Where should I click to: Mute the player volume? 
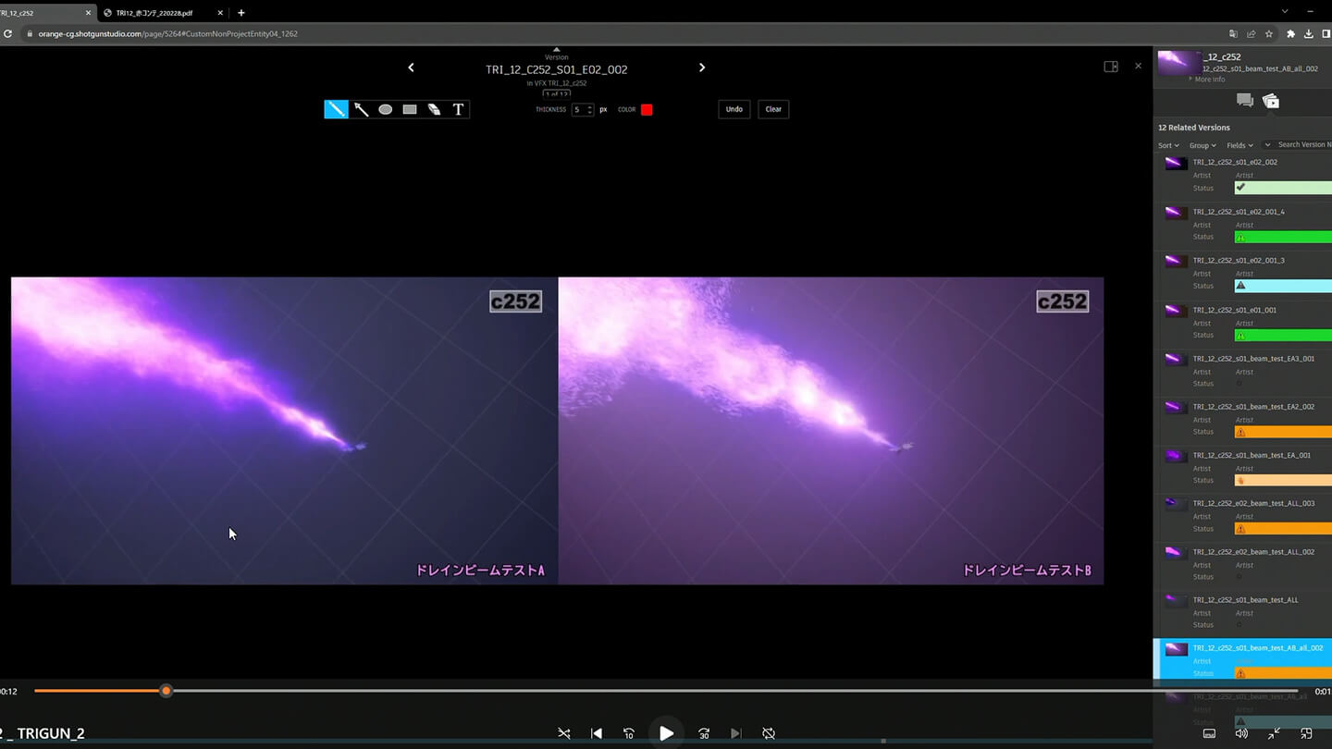click(x=1241, y=733)
